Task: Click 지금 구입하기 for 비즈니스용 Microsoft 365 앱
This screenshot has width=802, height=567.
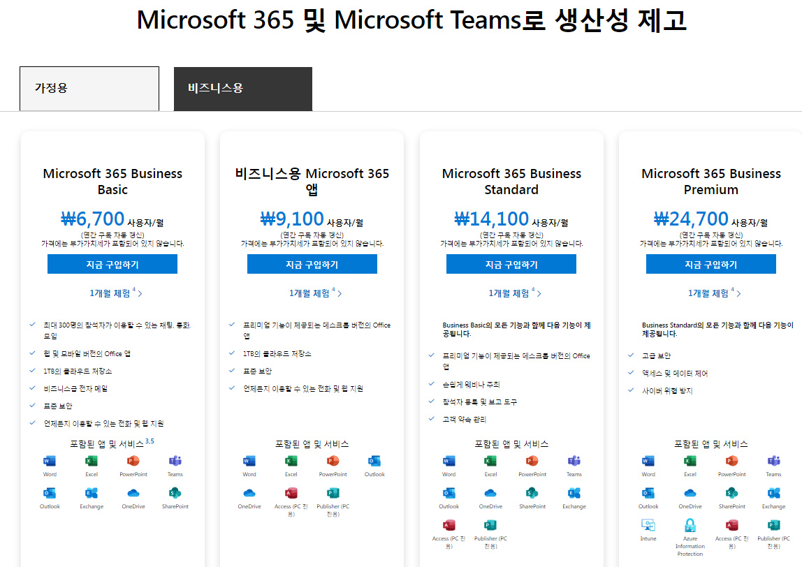Action: (x=312, y=265)
